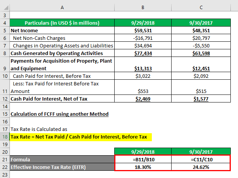
Task: Select the $48,351 Net Income value
Action: (x=201, y=30)
